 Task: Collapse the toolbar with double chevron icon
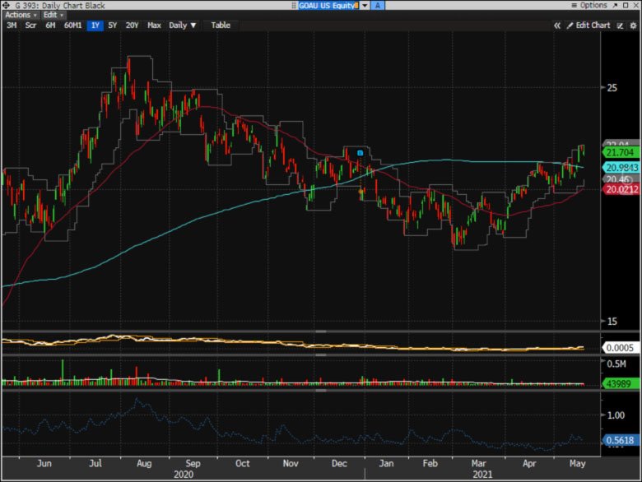(557, 25)
